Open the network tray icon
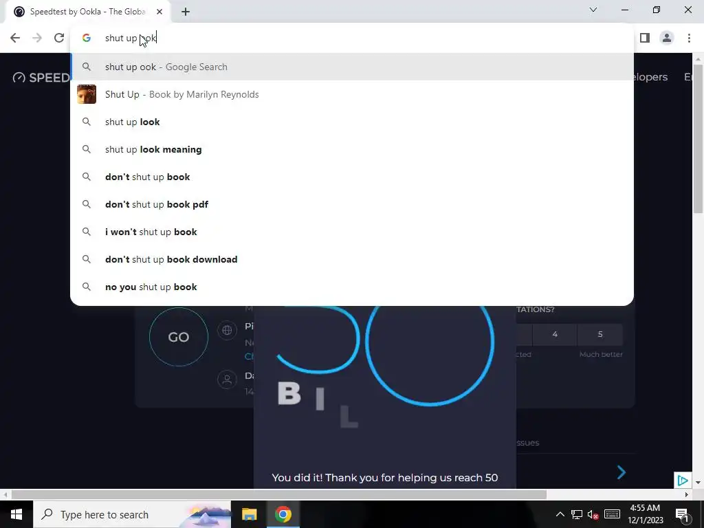 [577, 514]
